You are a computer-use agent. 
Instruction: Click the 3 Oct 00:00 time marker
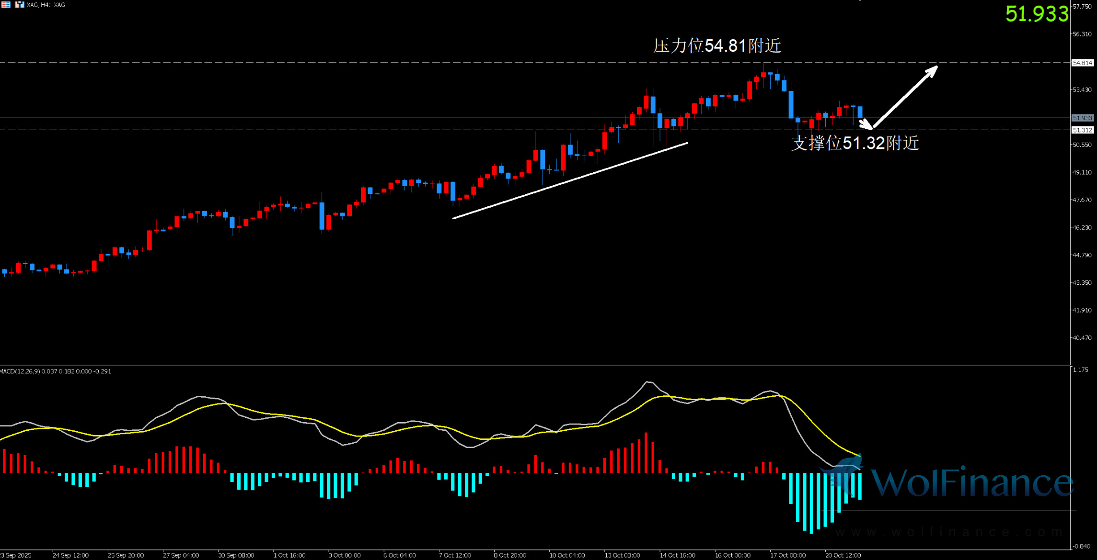(345, 555)
